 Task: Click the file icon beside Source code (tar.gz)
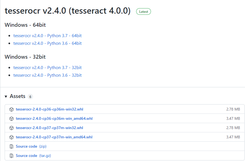11,156
